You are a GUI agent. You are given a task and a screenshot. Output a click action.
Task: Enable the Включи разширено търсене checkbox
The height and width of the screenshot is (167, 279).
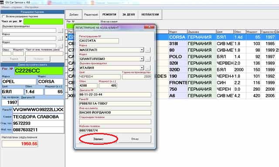(3, 16)
